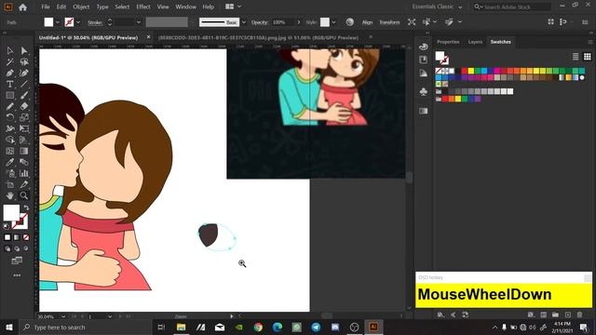Click the Opacity label link
Screen dimensions: 596x335
pyautogui.click(x=260, y=22)
